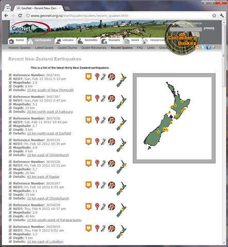Viewport: 228px width, 247px height.
Task: Open orange felt-report icon for quake 3655659
Action: pos(89,228)
